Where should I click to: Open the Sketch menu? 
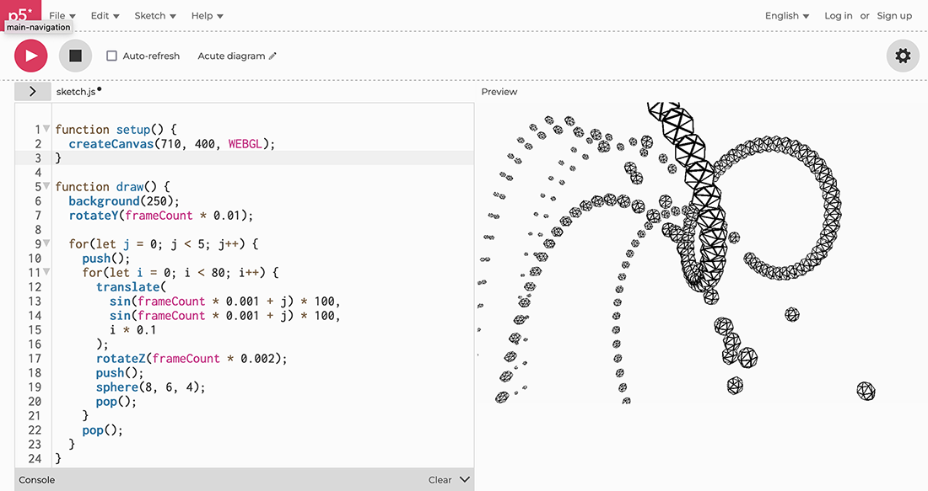[x=155, y=16]
